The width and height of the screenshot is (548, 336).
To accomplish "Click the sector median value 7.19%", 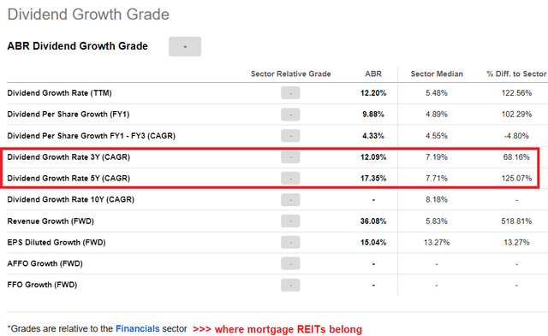I will coord(437,157).
